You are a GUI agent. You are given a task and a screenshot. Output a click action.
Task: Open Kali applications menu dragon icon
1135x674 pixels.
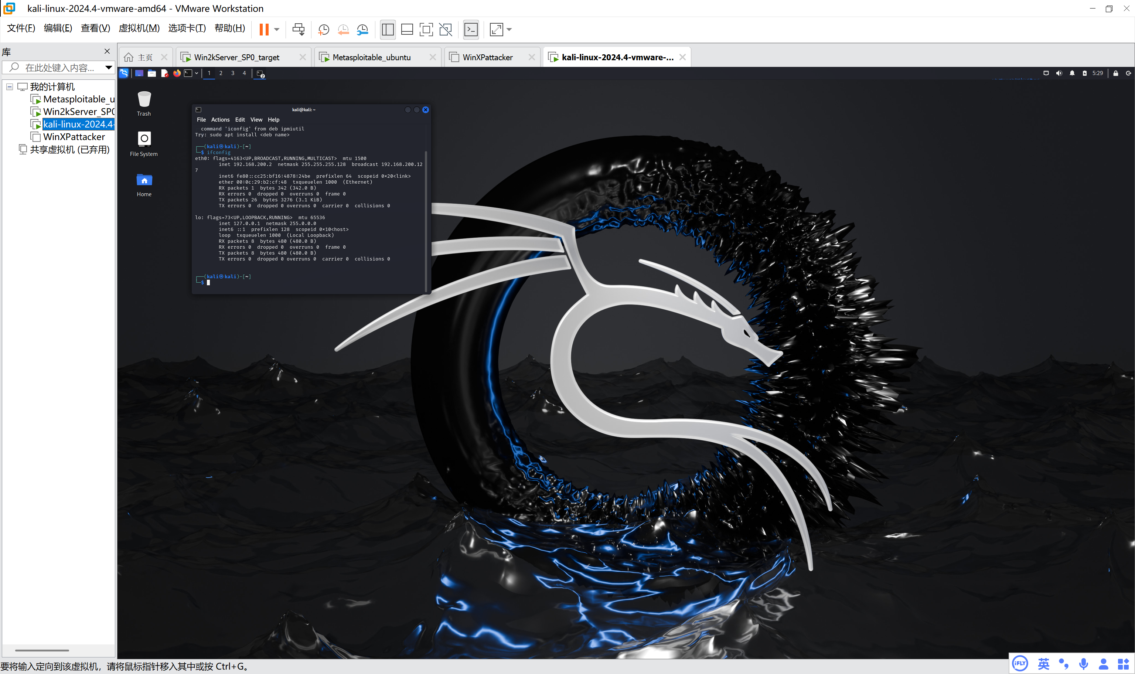(124, 73)
